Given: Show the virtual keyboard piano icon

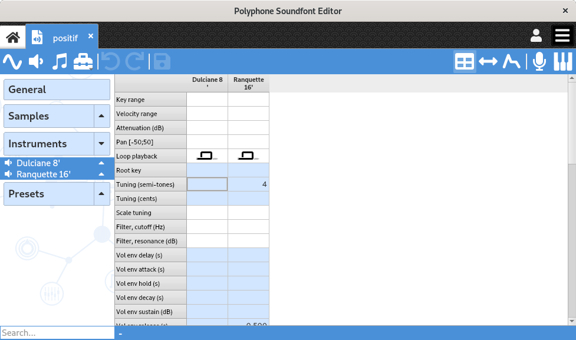Looking at the screenshot, I should pyautogui.click(x=563, y=61).
